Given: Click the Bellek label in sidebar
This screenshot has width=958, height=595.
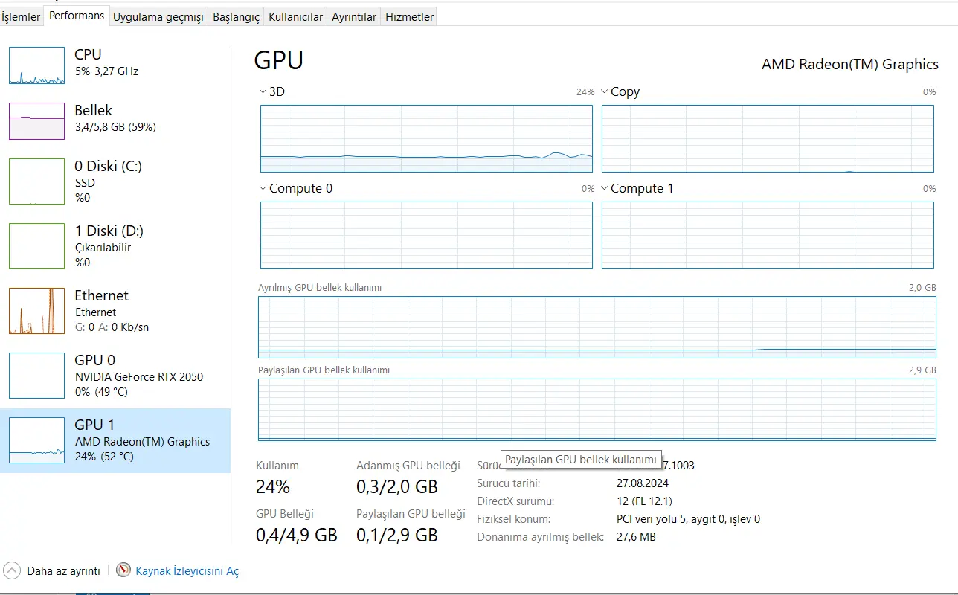Looking at the screenshot, I should (94, 110).
